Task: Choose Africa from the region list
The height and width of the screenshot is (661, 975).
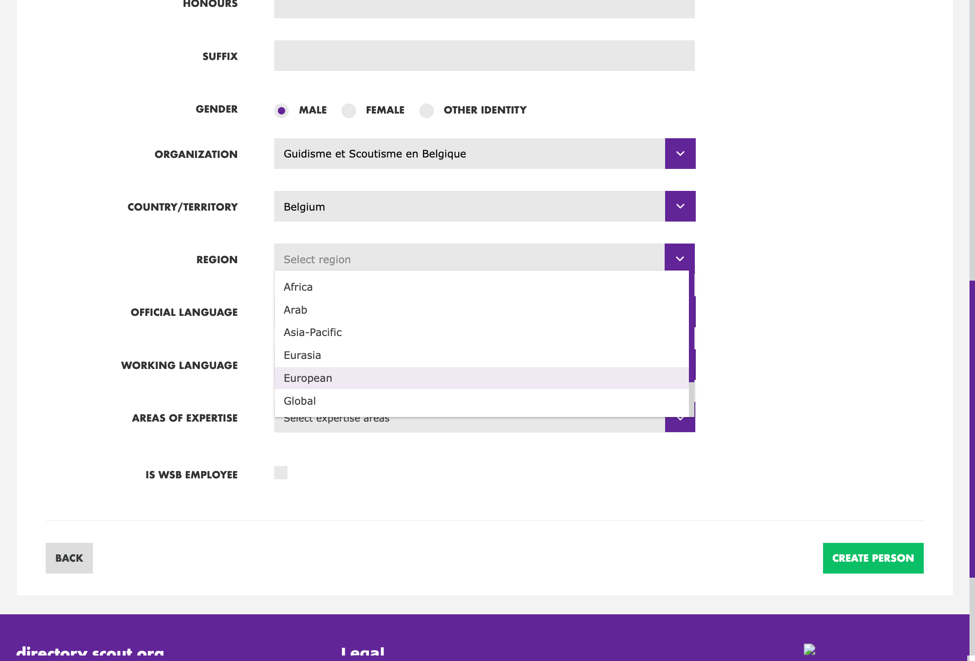Action: tap(482, 287)
